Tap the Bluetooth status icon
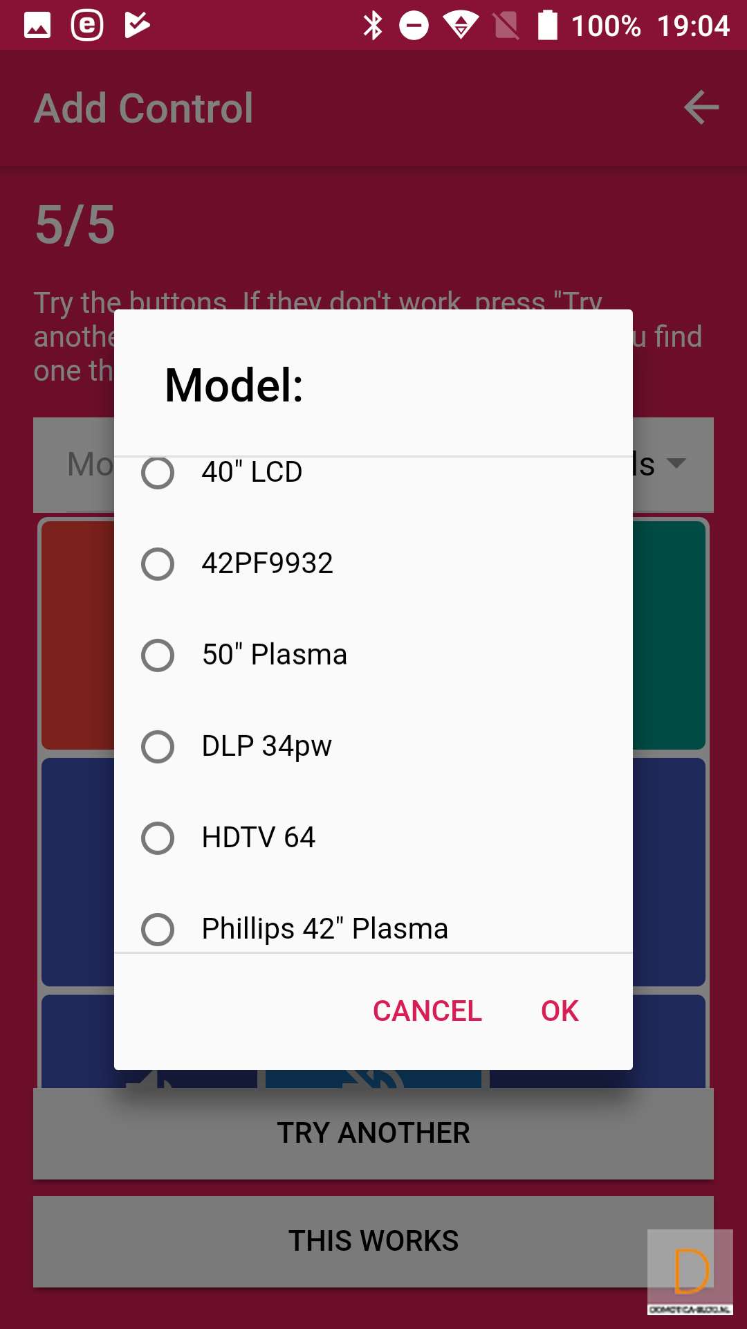The image size is (747, 1329). tap(373, 26)
